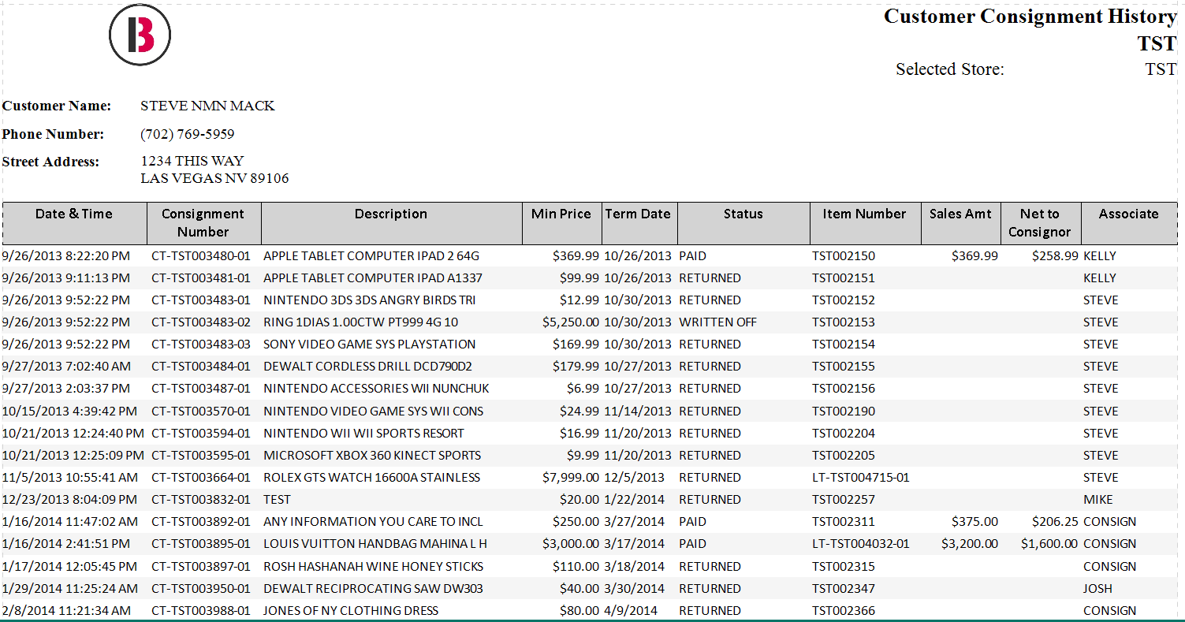Click RING 1DIAS 1.00CTW PT999 4G 10 description
Viewport: 1185px width, 622px height.
click(361, 322)
